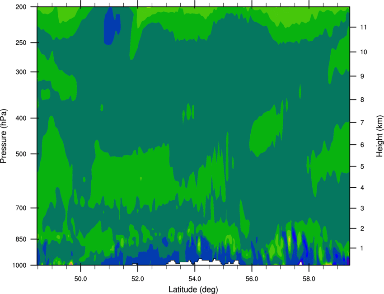Pick the 7 km height label

pos(362,123)
